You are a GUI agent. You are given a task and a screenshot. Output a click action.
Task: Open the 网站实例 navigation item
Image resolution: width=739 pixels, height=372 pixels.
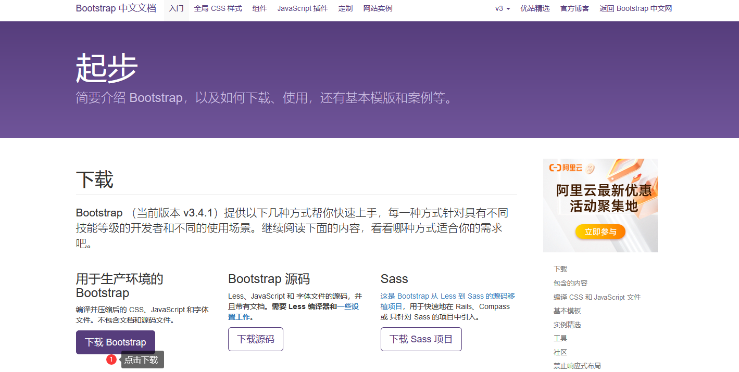(x=378, y=8)
